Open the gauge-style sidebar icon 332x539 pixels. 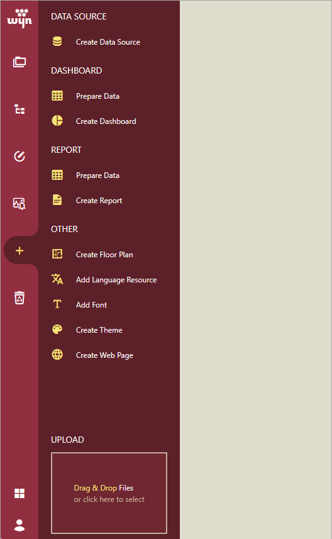(x=19, y=156)
